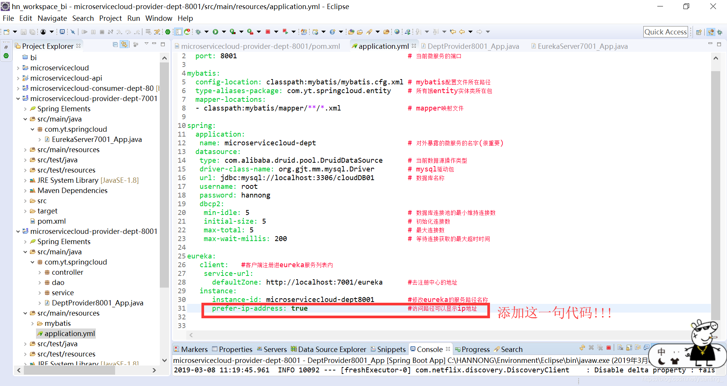Open the Data Source Explorer tab
727x386 pixels.
(x=328, y=349)
